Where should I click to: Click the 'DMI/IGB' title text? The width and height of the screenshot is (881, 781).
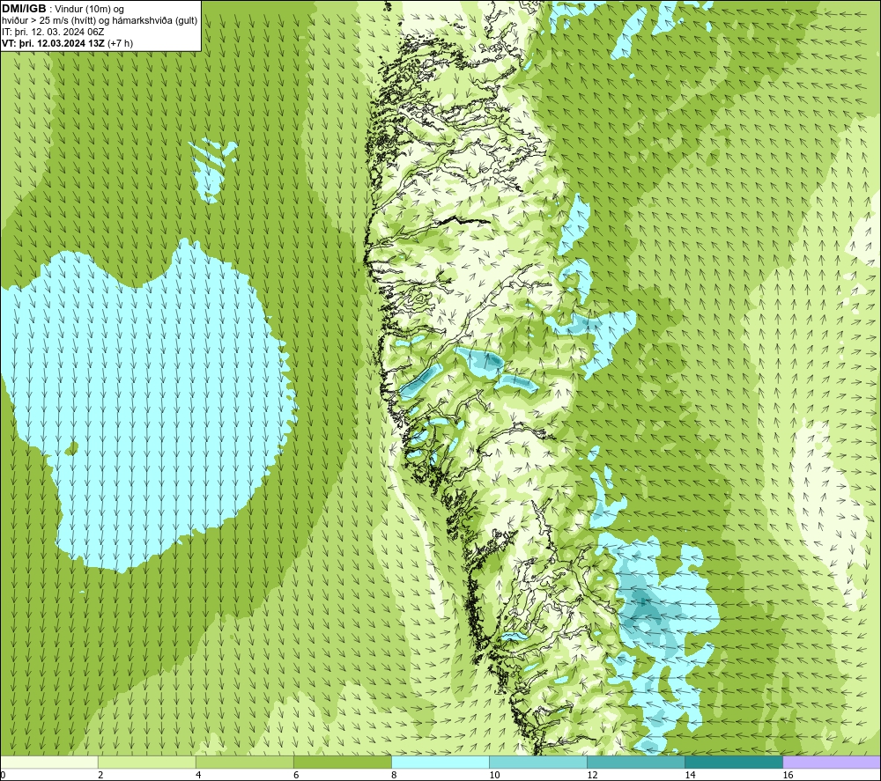(x=24, y=9)
